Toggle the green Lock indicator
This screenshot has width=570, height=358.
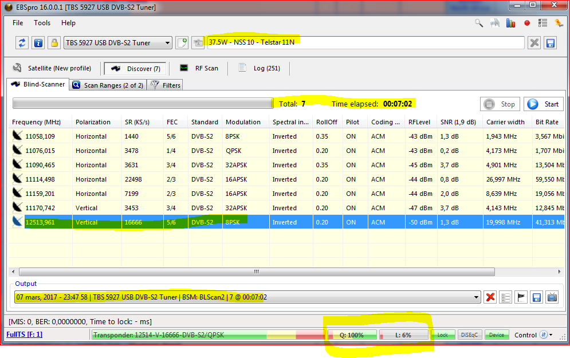442,335
